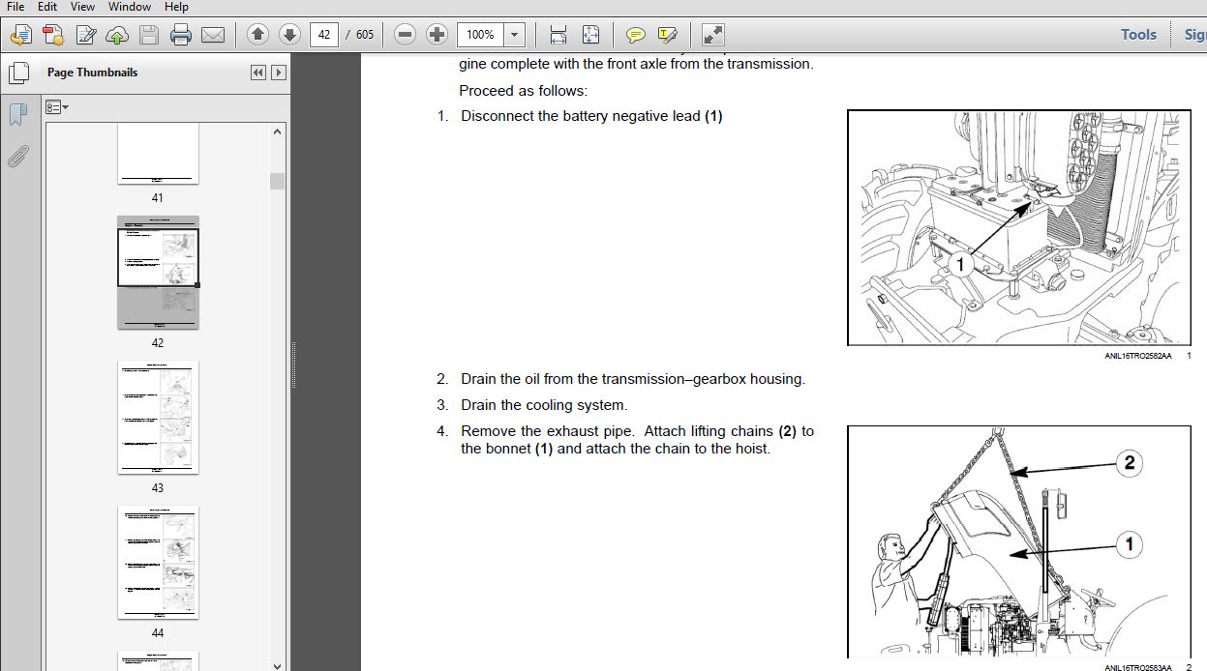
Task: Click the Create PDF icon
Action: pyautogui.click(x=53, y=36)
